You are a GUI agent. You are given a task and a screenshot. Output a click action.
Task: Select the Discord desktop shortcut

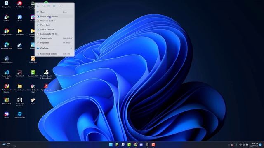point(7,115)
